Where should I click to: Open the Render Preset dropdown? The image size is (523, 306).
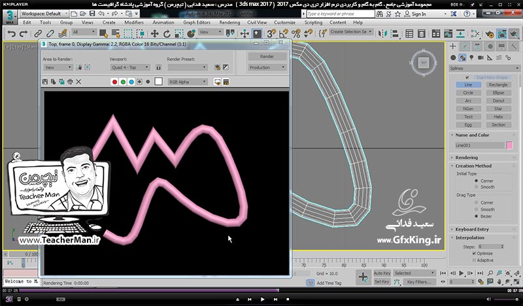point(188,67)
